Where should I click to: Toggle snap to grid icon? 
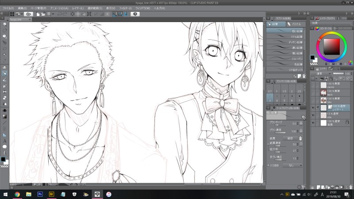(126, 14)
